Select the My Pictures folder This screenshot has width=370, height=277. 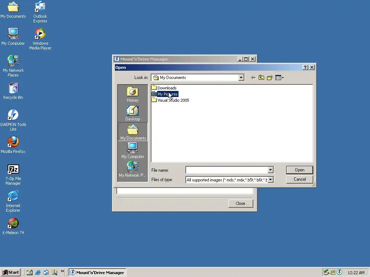(165, 94)
